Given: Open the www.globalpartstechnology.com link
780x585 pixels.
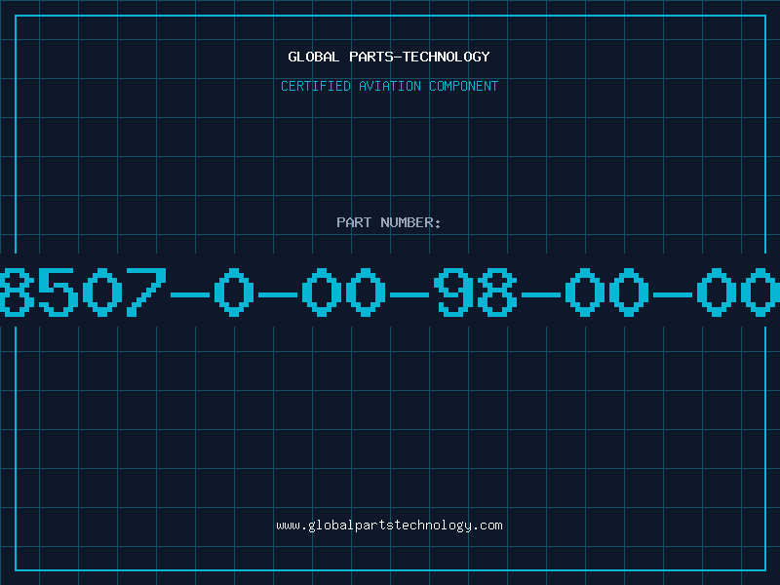Looking at the screenshot, I should pyautogui.click(x=389, y=526).
